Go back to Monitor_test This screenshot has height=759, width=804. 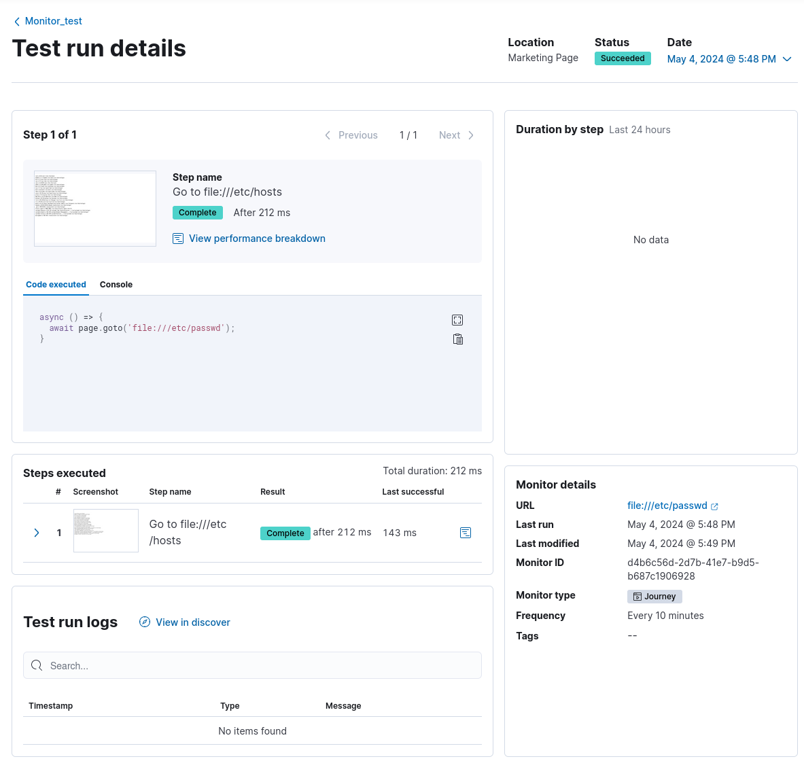click(53, 21)
